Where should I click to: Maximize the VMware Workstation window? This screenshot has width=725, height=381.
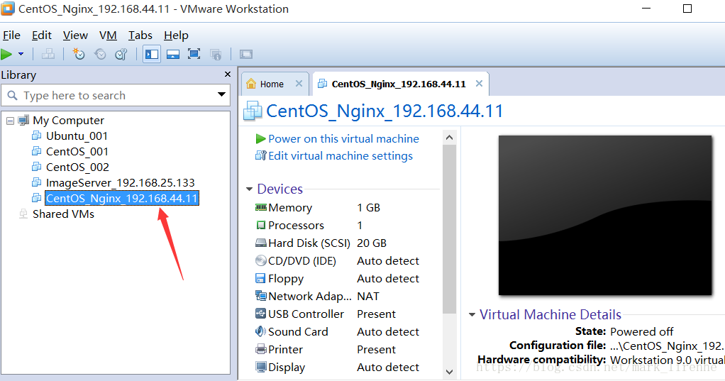[687, 9]
